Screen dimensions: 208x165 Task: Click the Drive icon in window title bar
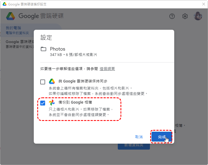[5, 4]
